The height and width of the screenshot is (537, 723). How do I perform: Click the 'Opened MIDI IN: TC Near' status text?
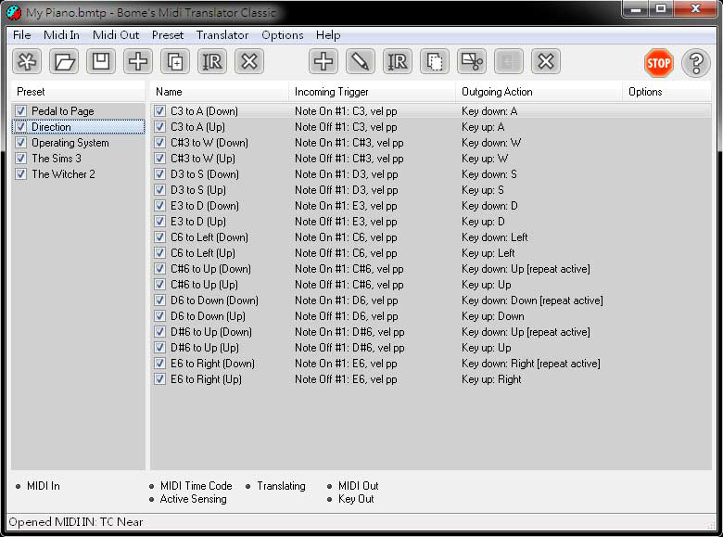pos(76,522)
